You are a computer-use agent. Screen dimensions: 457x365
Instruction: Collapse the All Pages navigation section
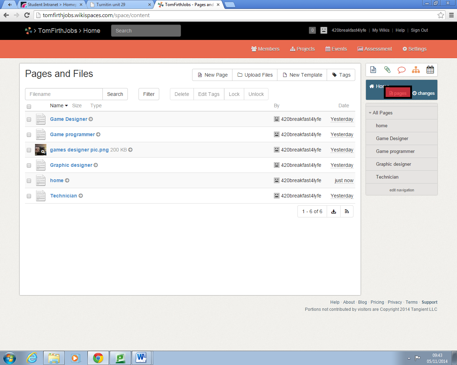[370, 113]
